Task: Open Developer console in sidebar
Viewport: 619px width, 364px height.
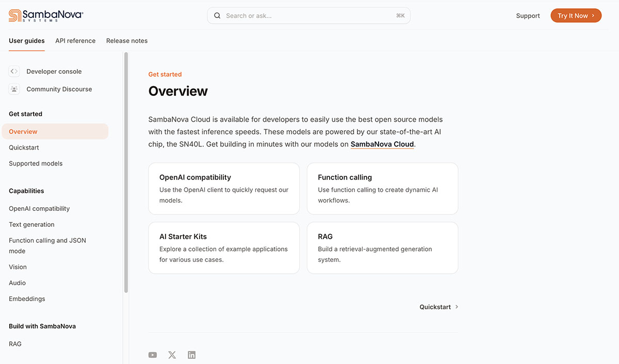Action: 54,71
